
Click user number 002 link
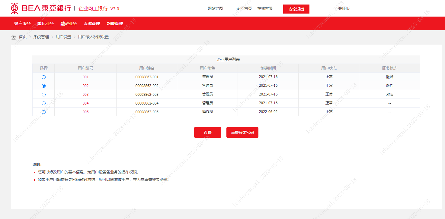86,86
